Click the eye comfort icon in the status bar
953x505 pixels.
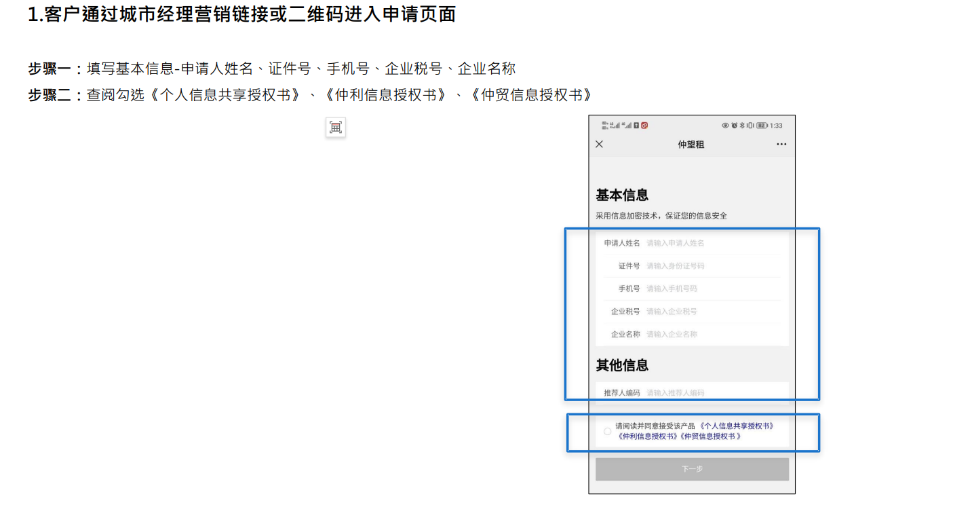(725, 126)
